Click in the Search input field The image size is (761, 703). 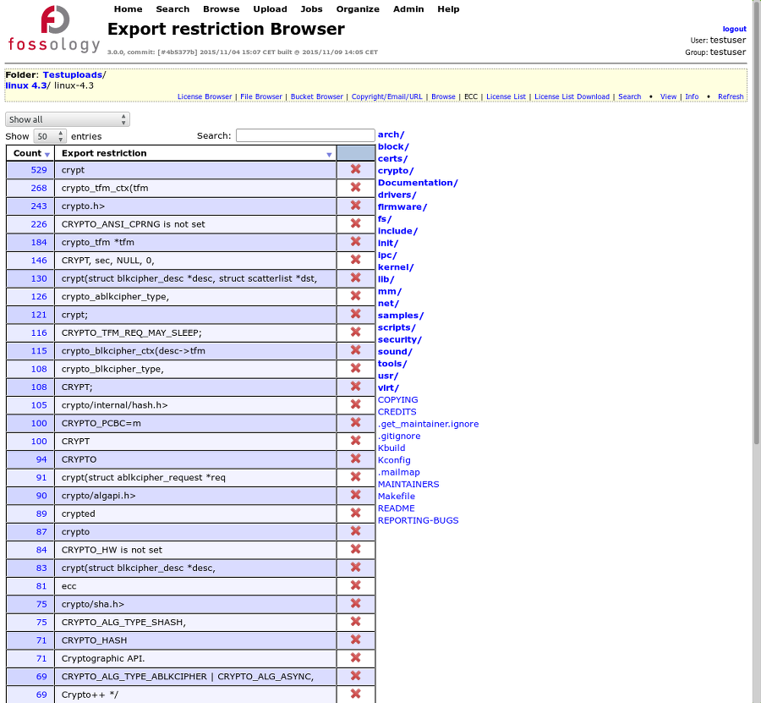point(304,135)
